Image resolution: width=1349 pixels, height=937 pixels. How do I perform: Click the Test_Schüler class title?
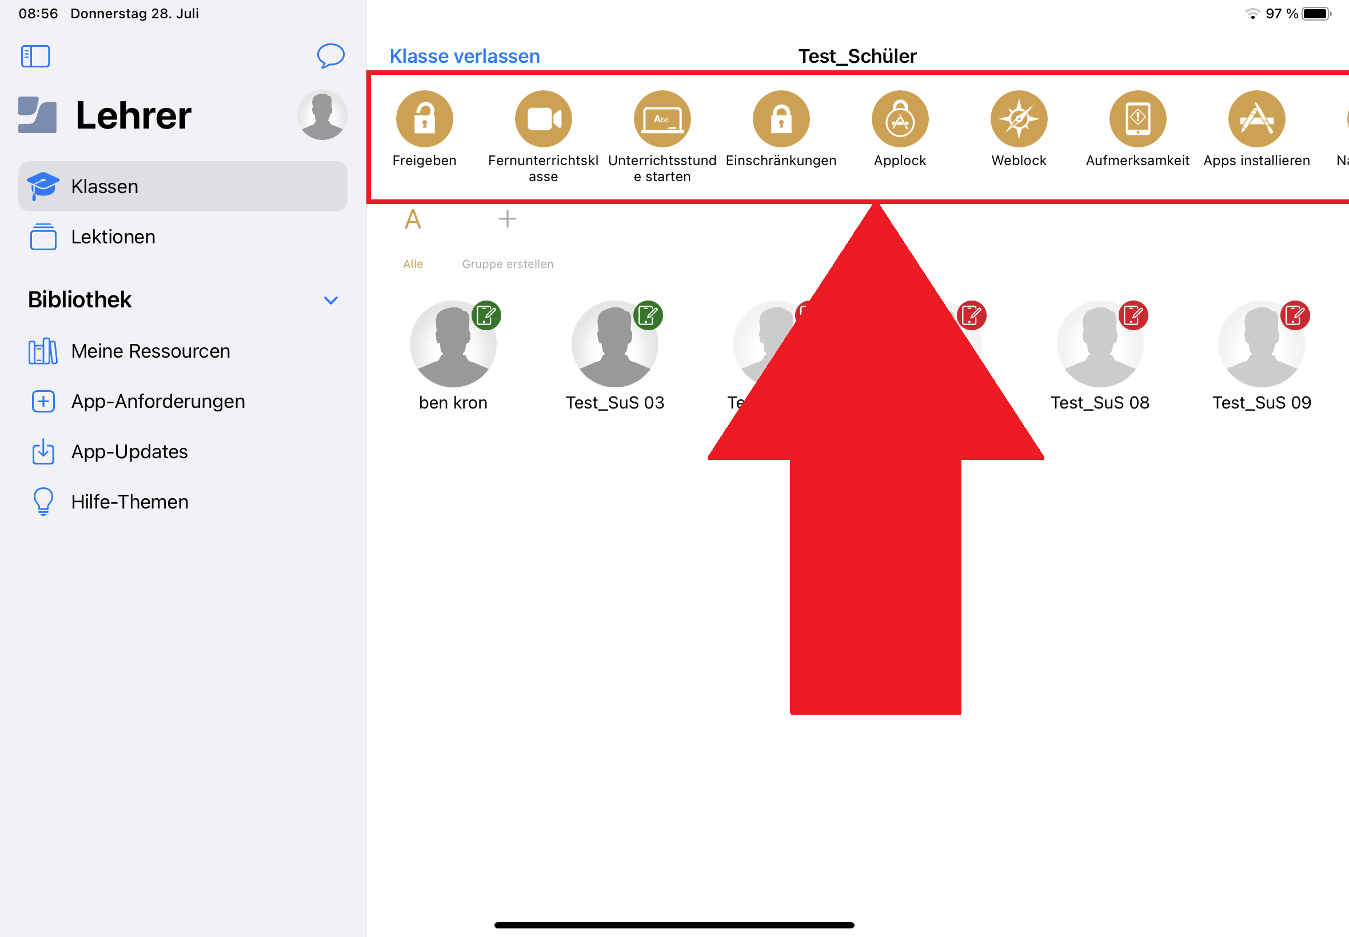tap(857, 57)
